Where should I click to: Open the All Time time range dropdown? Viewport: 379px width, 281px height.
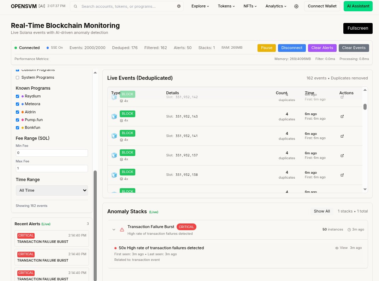(52, 190)
